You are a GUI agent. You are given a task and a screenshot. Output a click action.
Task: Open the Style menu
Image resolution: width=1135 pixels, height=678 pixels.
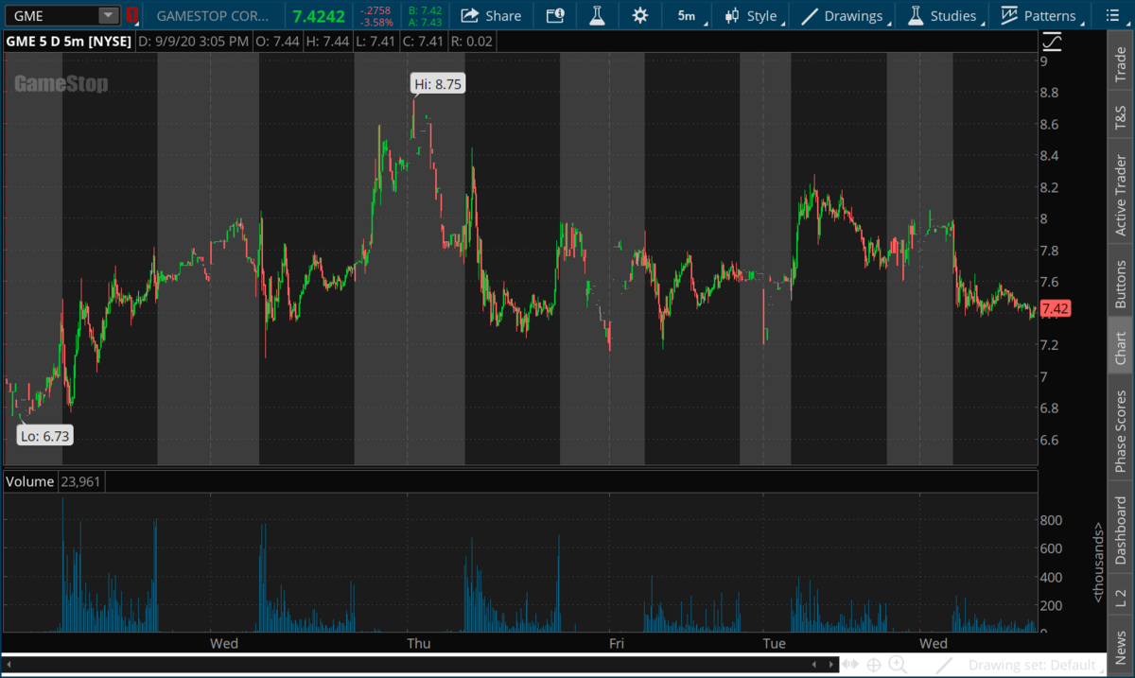pyautogui.click(x=753, y=15)
